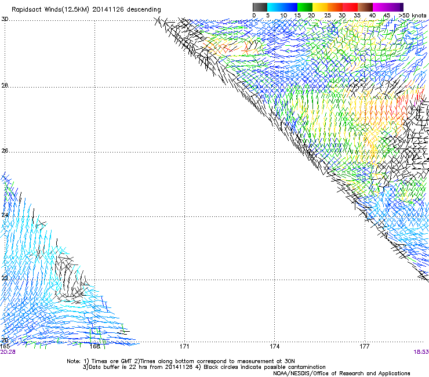Pick the orange 25-30 knots color band
Viewport: 429px width, 377px height.
coord(335,7)
